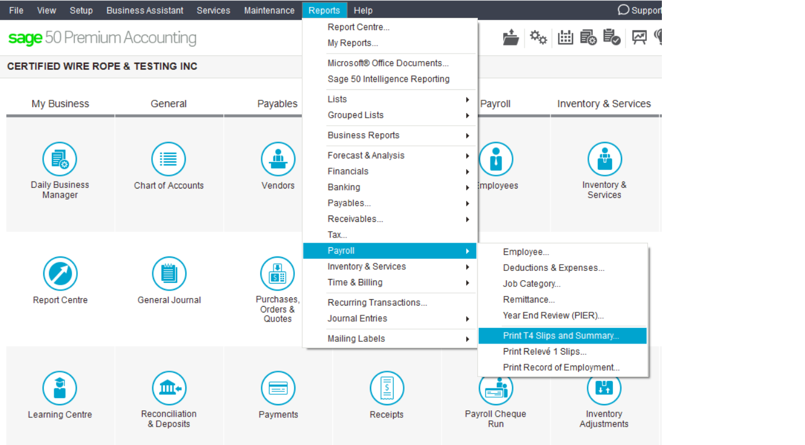Open the Receipts icon
The image size is (805, 445).
click(x=387, y=388)
